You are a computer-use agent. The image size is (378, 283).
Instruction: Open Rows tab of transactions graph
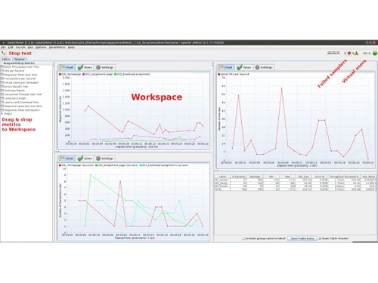pos(85,158)
